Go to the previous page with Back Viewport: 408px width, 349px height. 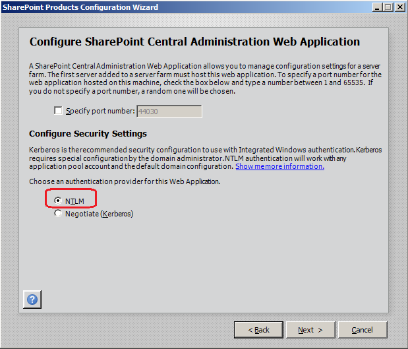tap(258, 330)
